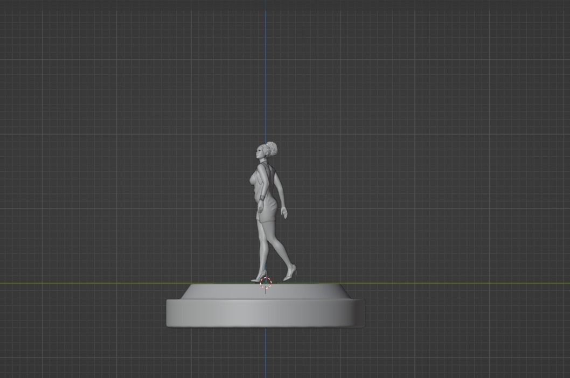Click the 3D cursor near the figure's feet
The width and height of the screenshot is (570, 378).
(x=265, y=282)
